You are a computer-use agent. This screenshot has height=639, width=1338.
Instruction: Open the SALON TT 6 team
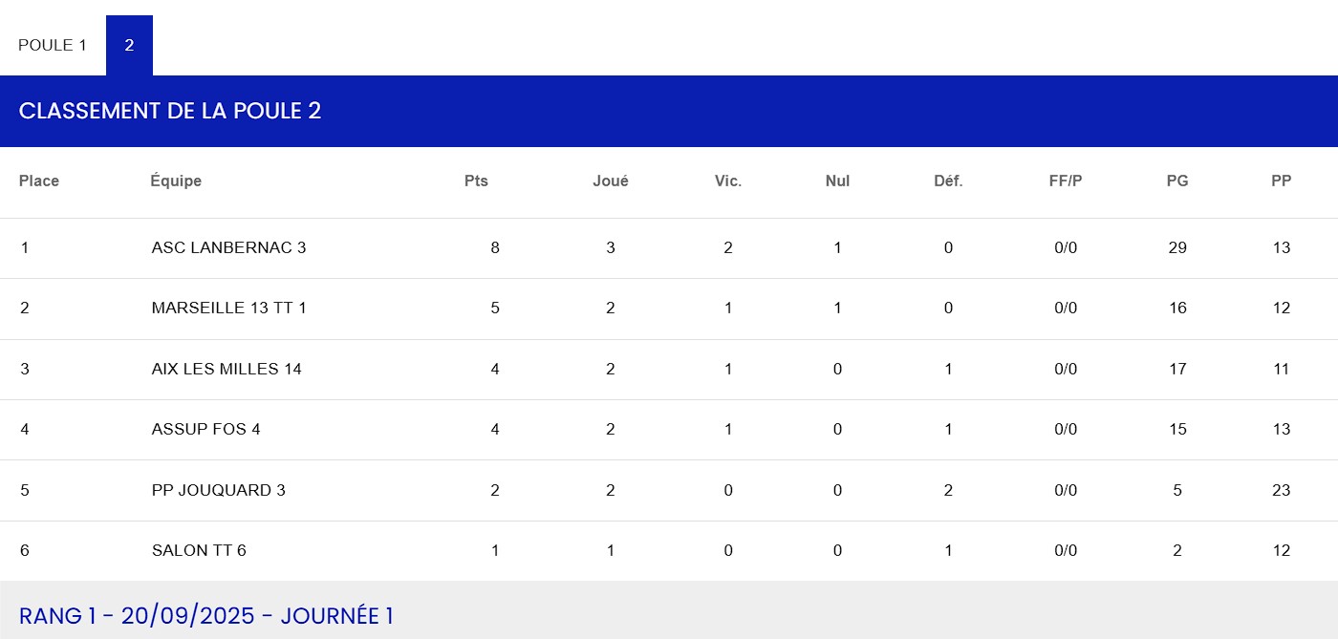pyautogui.click(x=199, y=550)
